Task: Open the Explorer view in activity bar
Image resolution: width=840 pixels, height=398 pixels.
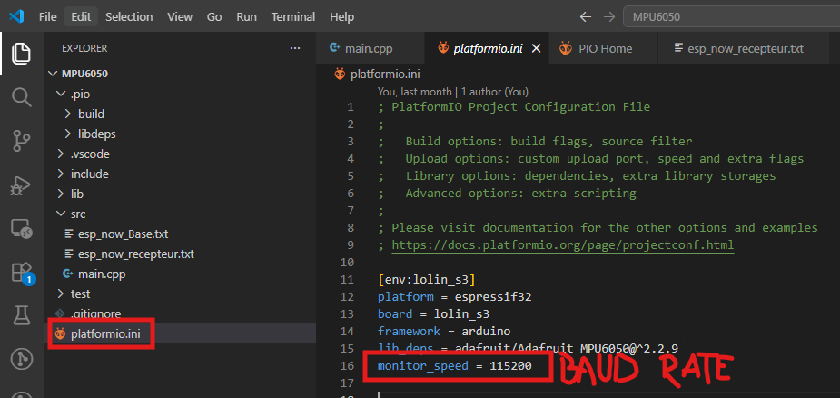Action: click(22, 53)
